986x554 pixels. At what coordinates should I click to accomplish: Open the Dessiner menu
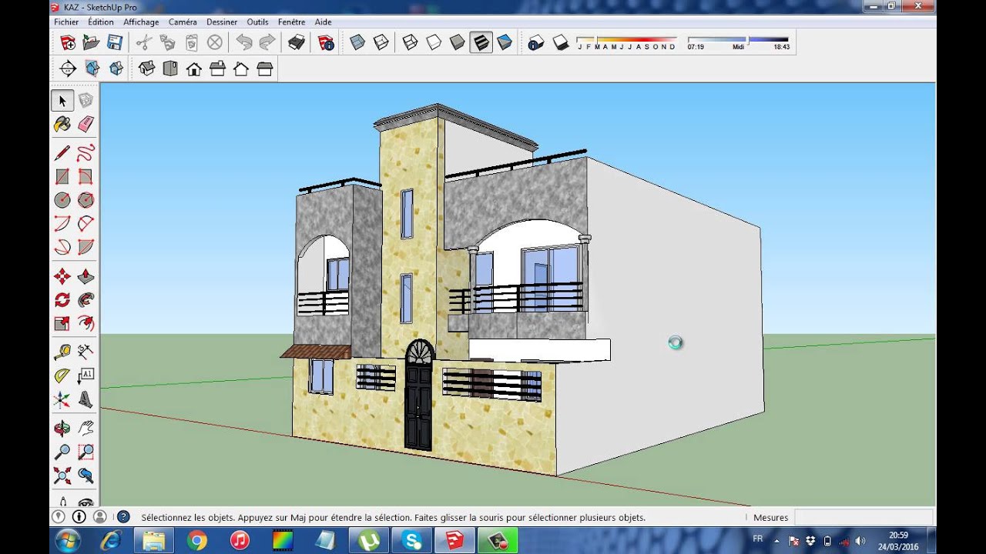pyautogui.click(x=222, y=22)
